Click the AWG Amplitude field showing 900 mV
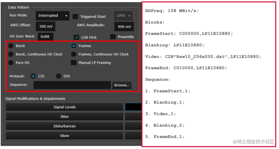The width and height of the screenshot is (279, 149). click(x=124, y=27)
